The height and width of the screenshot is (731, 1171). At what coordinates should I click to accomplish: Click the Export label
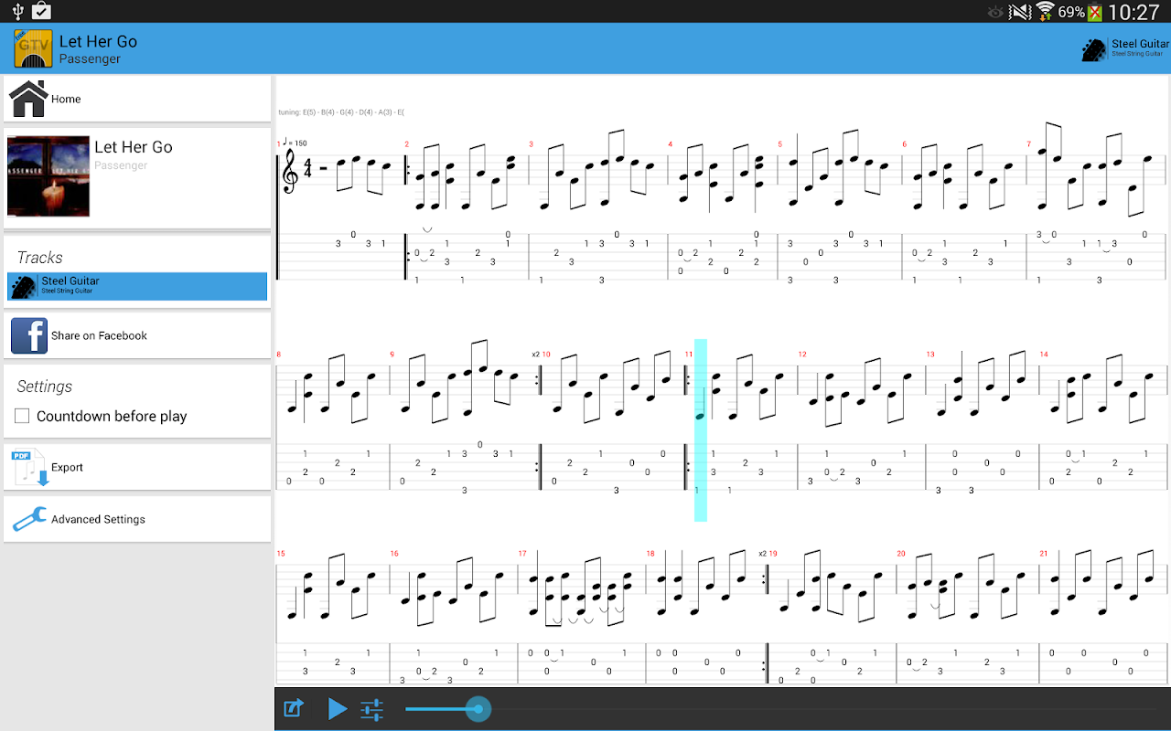67,467
